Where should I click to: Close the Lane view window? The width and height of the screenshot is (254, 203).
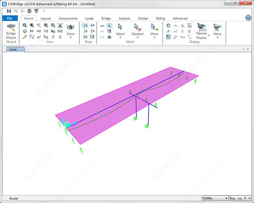tap(248, 49)
